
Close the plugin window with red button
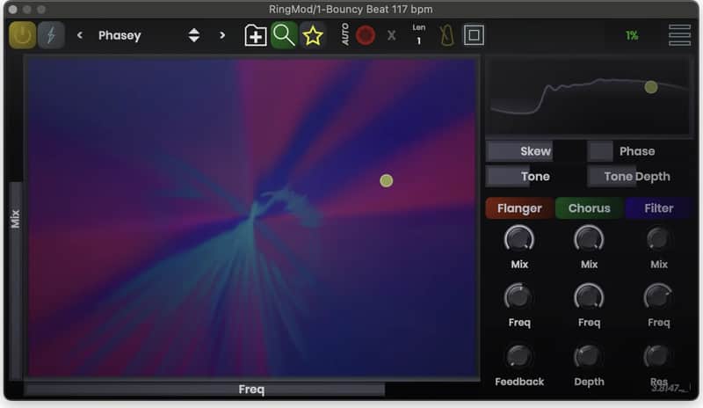point(12,9)
